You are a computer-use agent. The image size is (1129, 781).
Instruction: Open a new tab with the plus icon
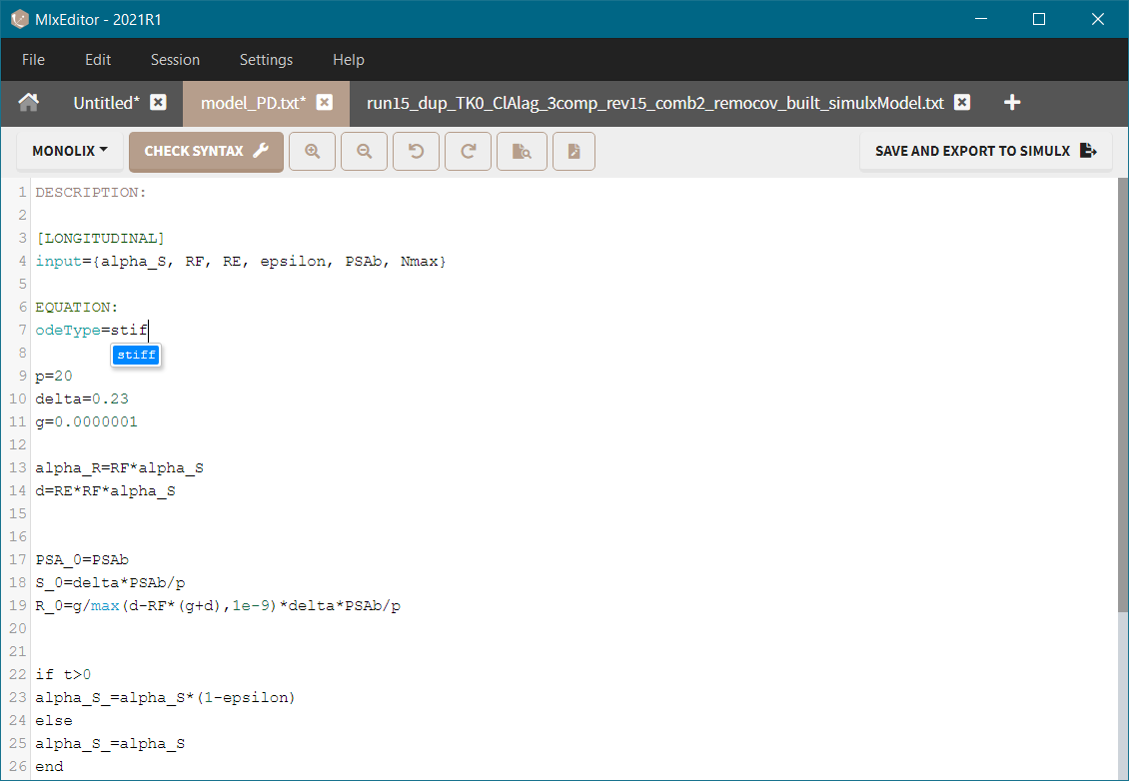pos(1012,102)
